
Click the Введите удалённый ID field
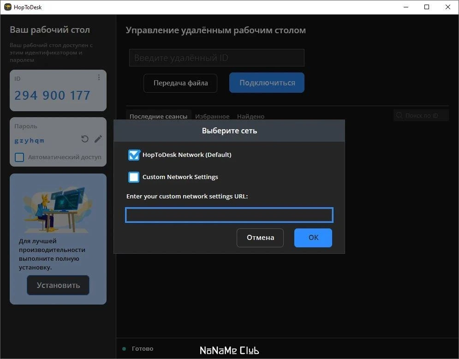[217, 58]
